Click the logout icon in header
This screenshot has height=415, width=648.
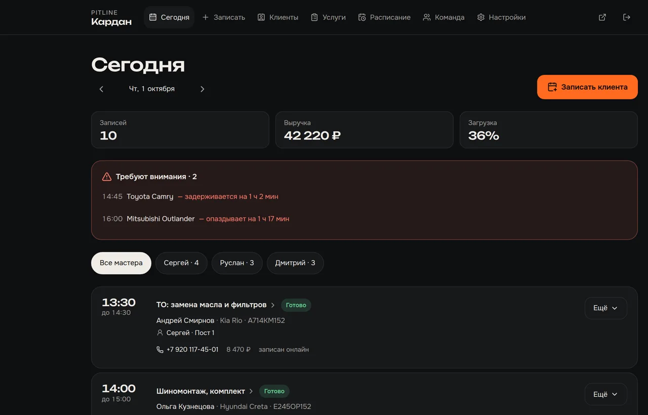(627, 17)
